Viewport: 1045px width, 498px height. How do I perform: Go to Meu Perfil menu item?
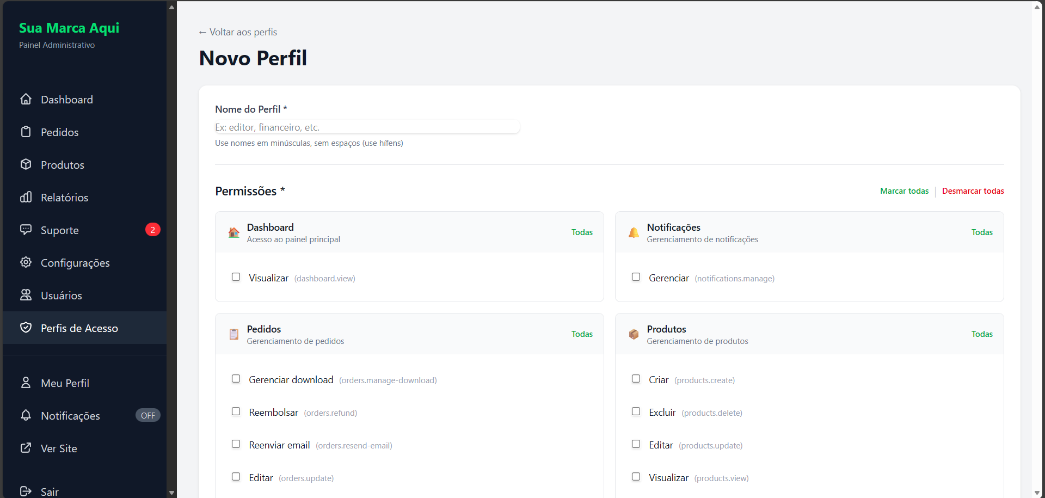point(65,383)
